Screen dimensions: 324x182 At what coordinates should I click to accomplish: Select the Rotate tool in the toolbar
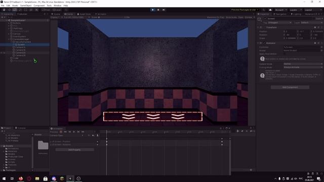15,10
